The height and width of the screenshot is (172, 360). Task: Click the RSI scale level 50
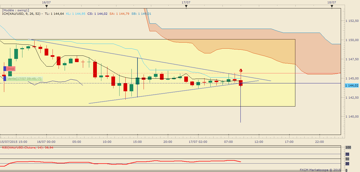tap(347, 159)
